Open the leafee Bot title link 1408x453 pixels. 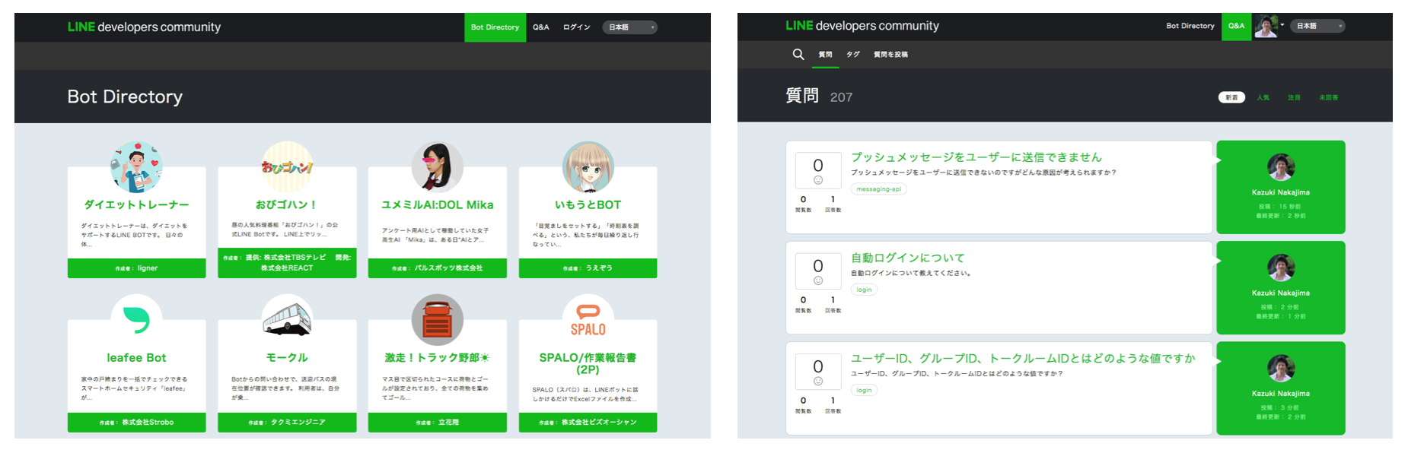[x=136, y=357]
